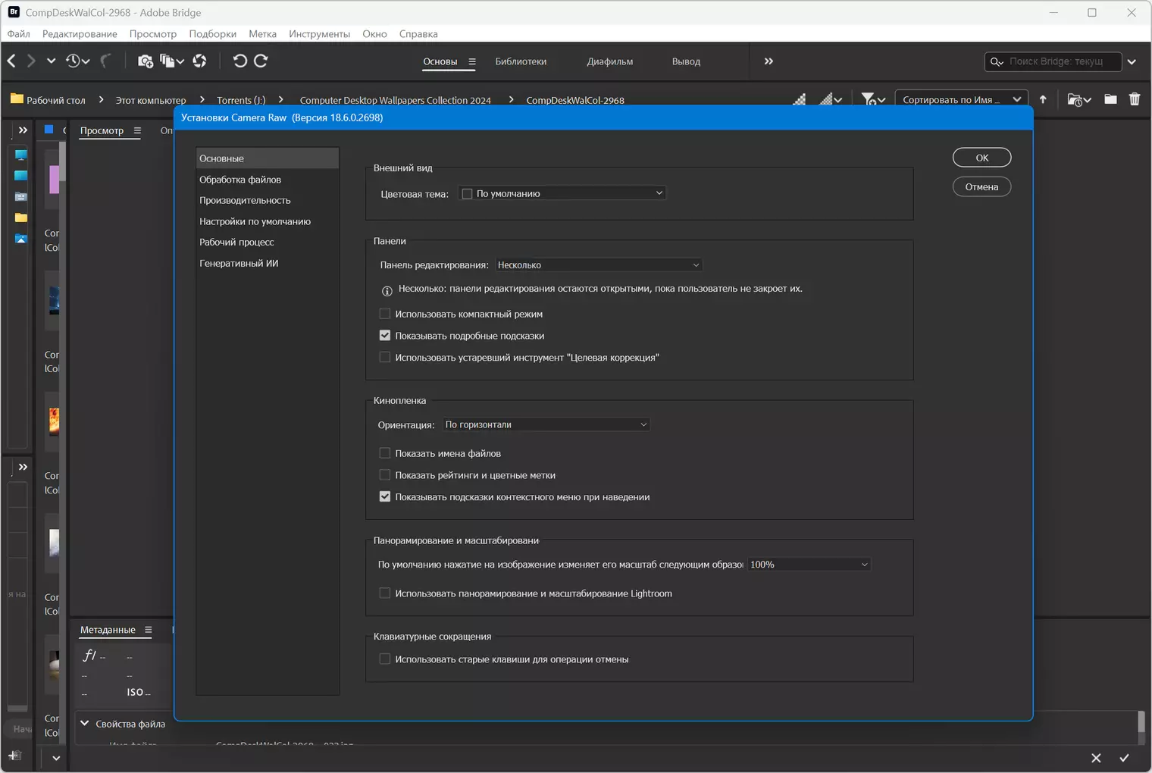Viewport: 1152px width, 773px height.
Task: Click the orange folder icon in the sidebar
Action: coord(21,218)
